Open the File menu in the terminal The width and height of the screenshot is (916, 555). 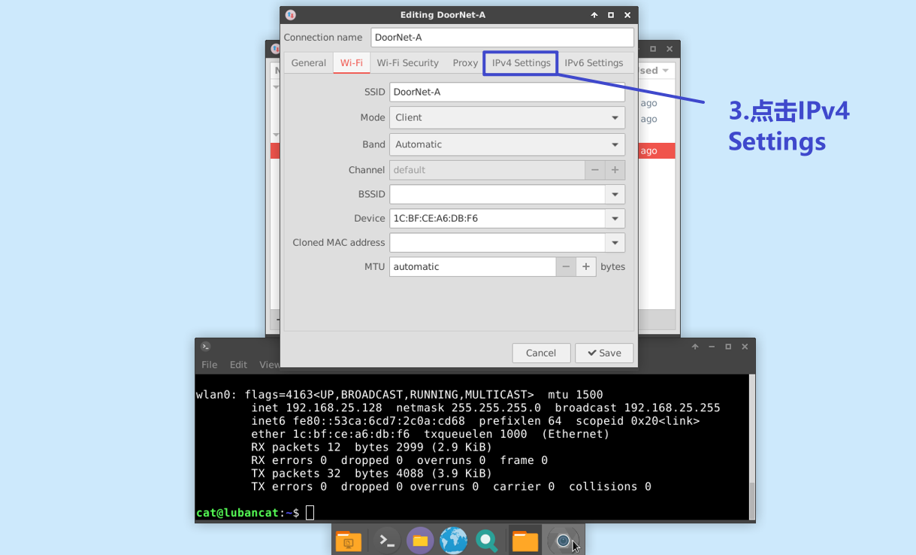click(209, 364)
